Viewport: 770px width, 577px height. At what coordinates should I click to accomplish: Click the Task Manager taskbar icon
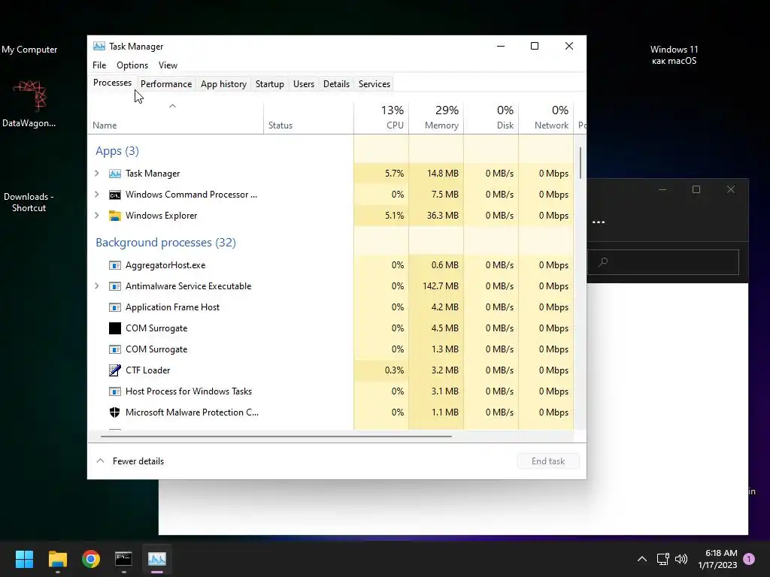tap(157, 559)
